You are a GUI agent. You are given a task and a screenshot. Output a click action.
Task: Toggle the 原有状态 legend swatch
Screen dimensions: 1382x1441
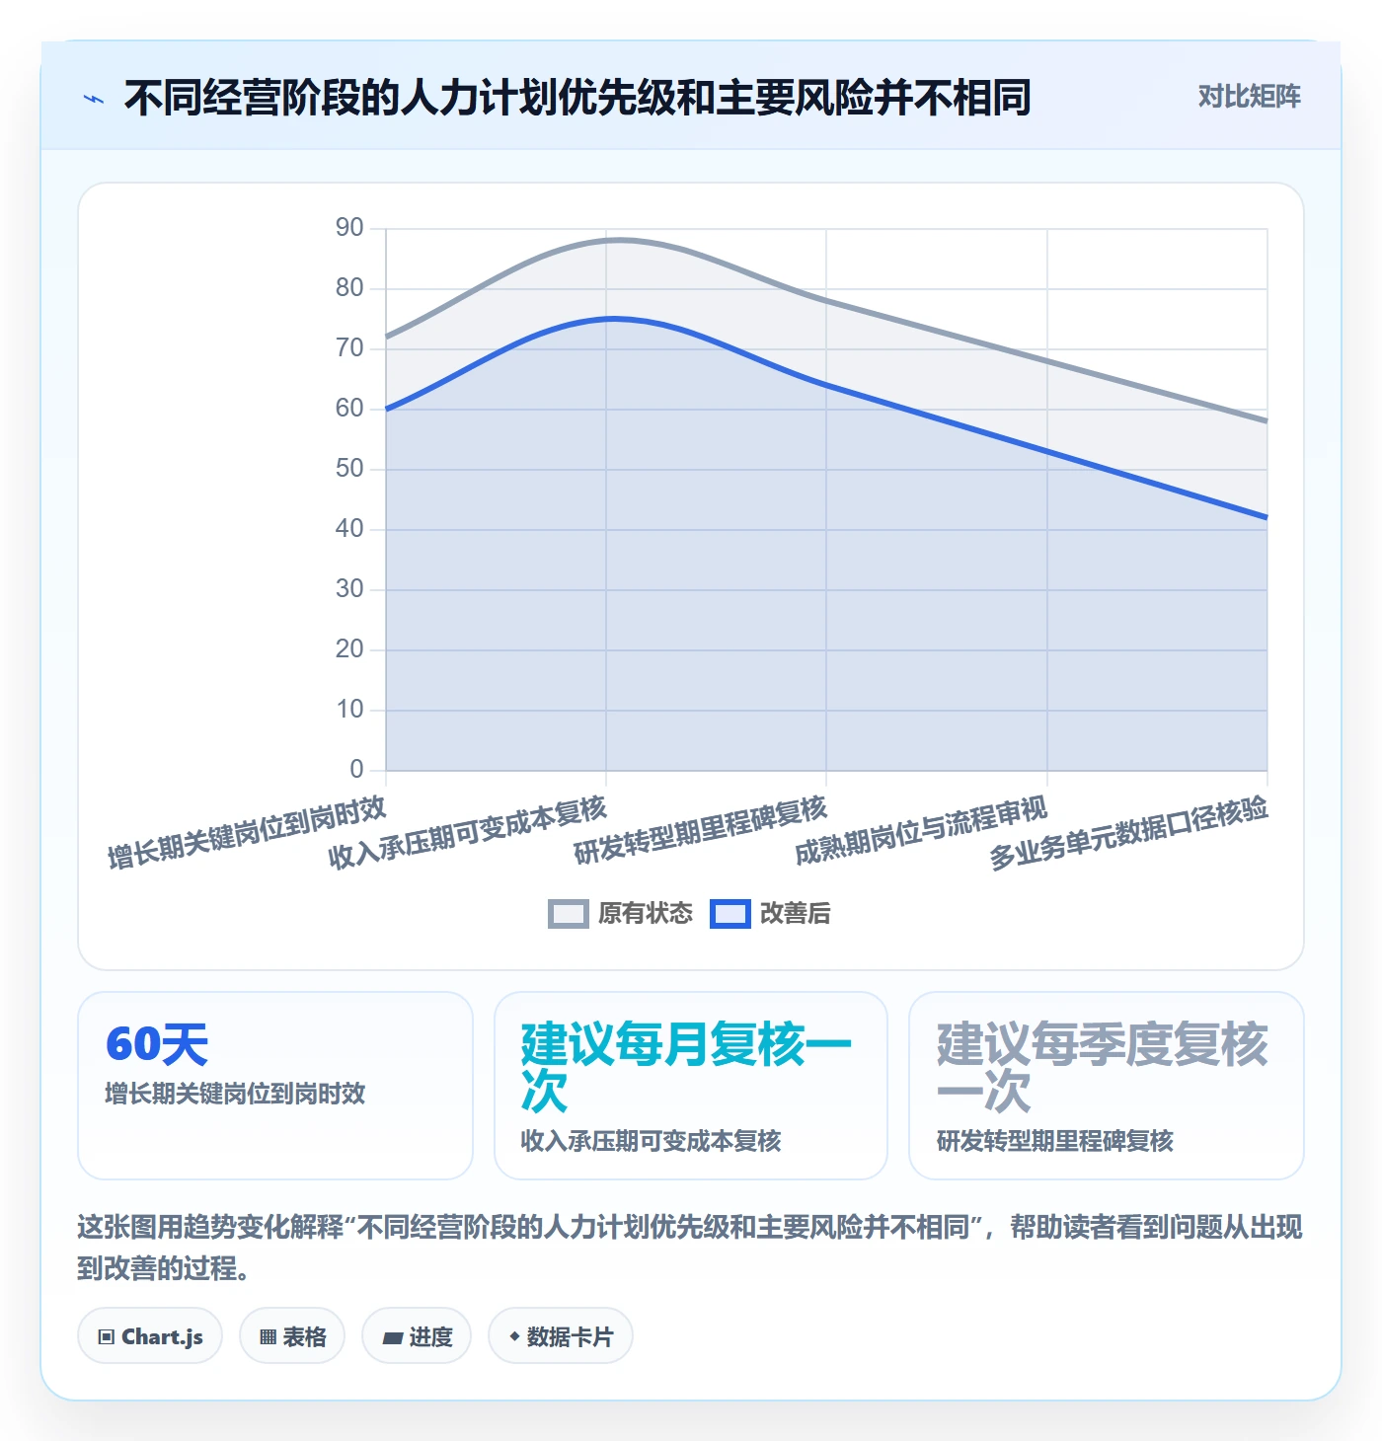click(x=568, y=914)
